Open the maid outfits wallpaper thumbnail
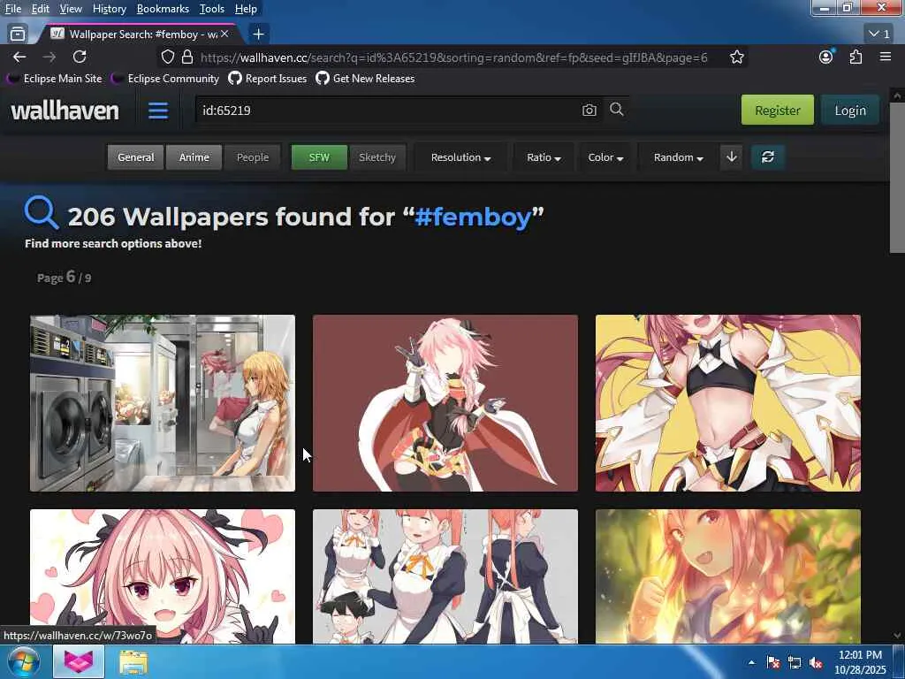The image size is (905, 679). (x=445, y=576)
